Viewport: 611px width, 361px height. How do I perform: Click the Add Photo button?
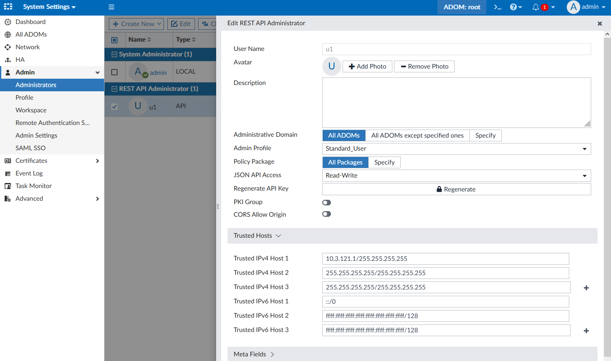click(367, 66)
